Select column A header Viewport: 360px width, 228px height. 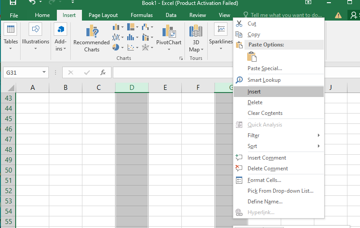pos(32,88)
